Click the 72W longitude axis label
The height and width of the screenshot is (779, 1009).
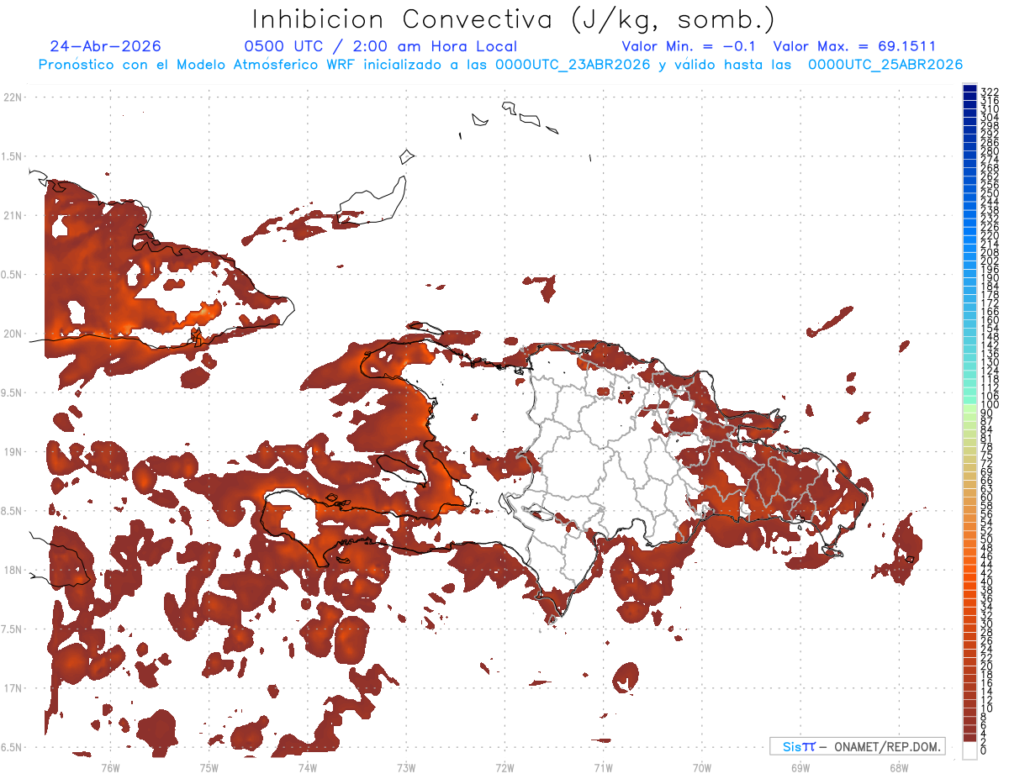click(x=504, y=767)
